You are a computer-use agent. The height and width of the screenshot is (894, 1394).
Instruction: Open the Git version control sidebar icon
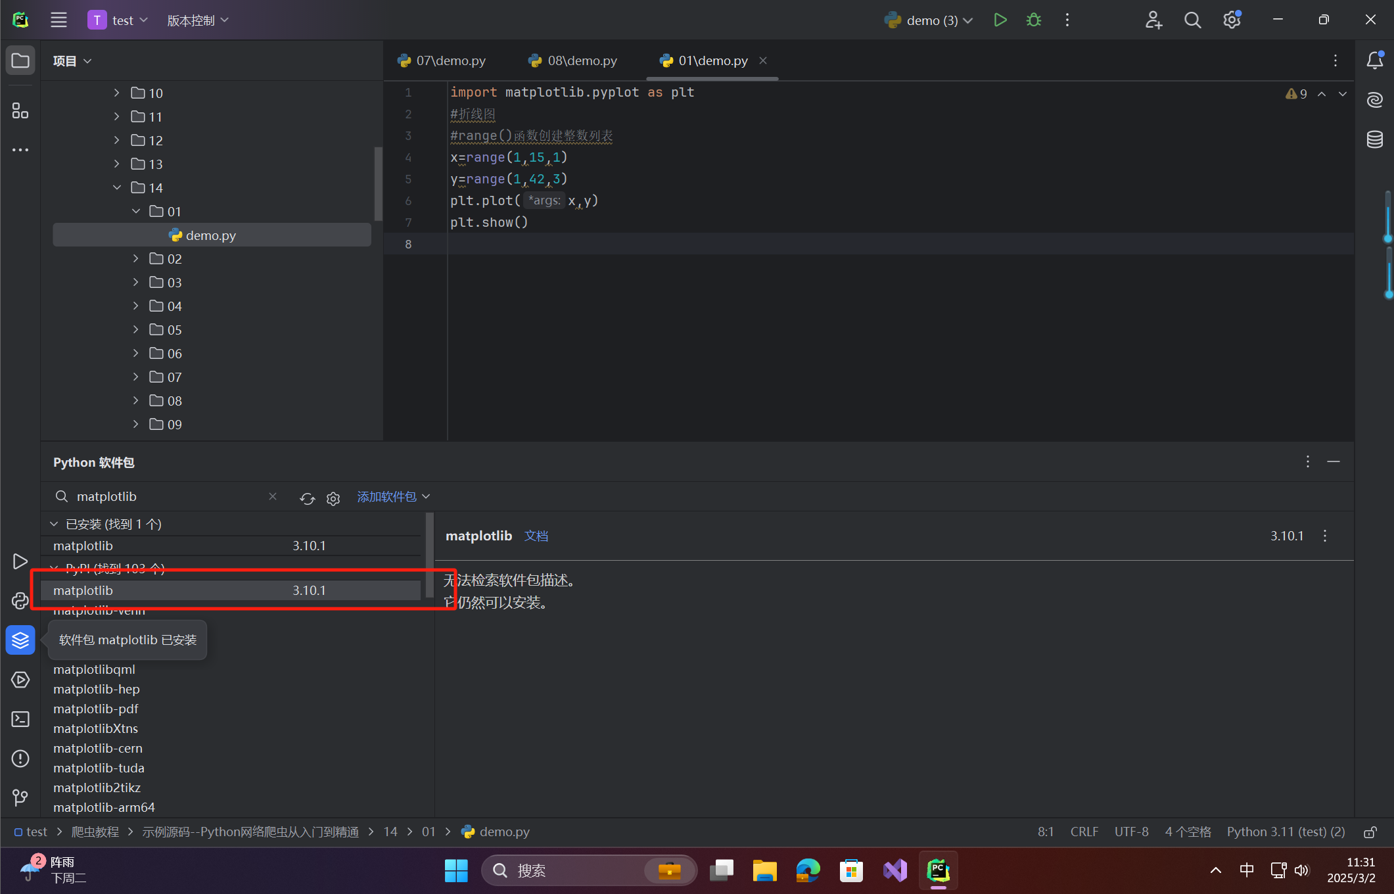pyautogui.click(x=20, y=798)
